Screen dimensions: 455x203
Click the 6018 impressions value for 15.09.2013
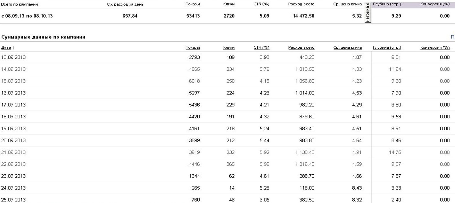pos(194,81)
